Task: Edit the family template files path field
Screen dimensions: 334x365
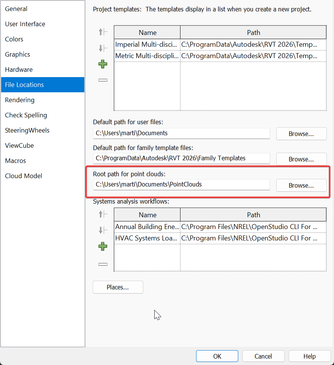Action: click(182, 158)
